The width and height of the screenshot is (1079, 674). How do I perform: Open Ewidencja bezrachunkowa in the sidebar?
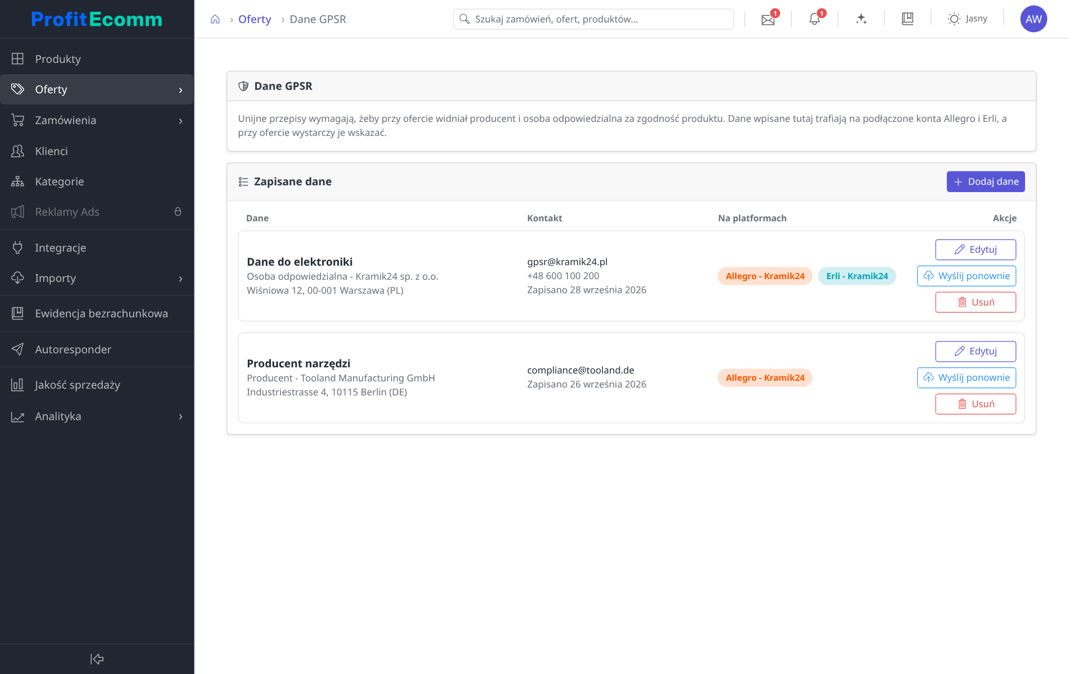pyautogui.click(x=97, y=313)
